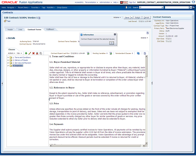The image size is (196, 156).
Task: Click the Sign Out link
Action: tap(132, 2)
